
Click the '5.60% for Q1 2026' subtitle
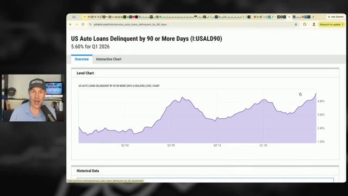(90, 47)
